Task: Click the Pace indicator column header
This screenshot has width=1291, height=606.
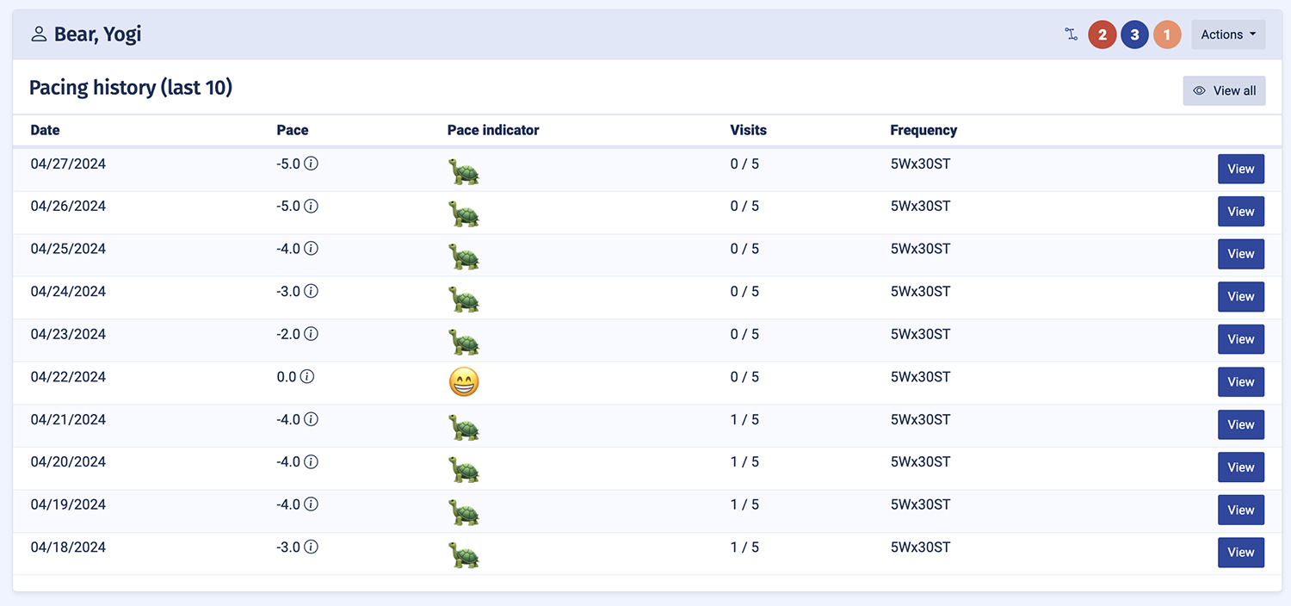Action: click(493, 130)
